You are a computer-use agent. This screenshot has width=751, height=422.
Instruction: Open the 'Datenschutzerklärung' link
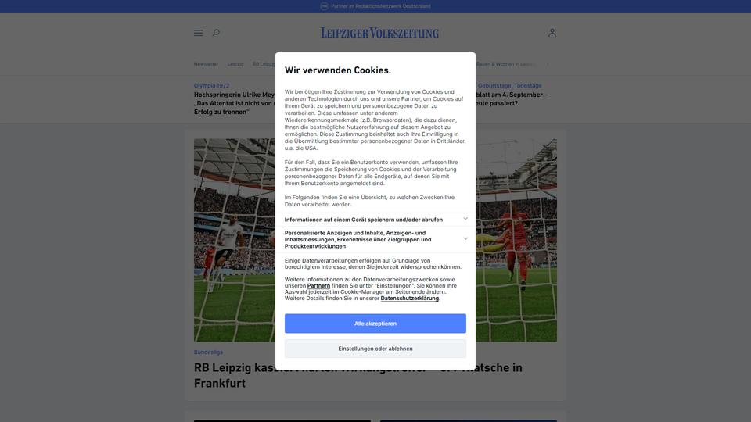[409, 298]
